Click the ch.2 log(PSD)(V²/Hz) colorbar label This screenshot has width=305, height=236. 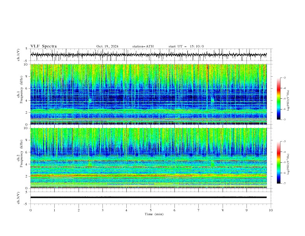(x=288, y=164)
